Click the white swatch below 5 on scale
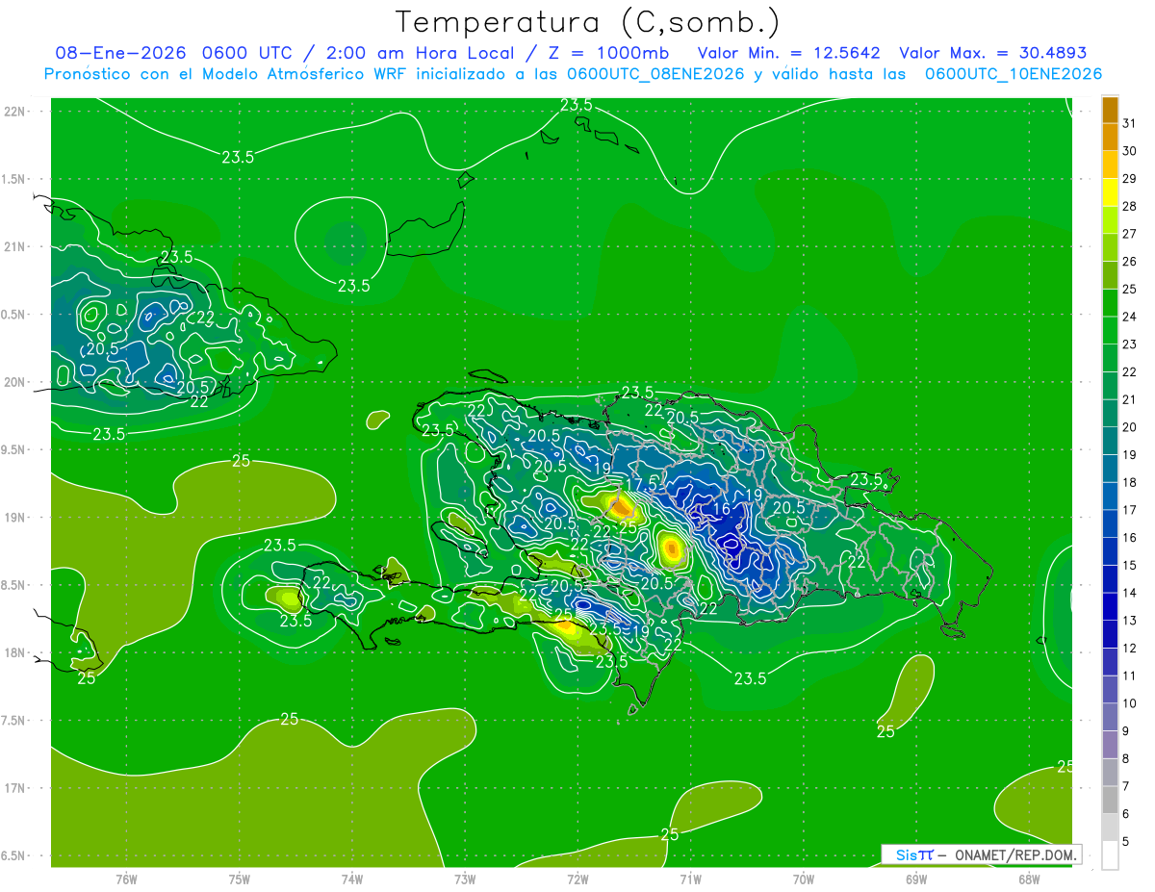The height and width of the screenshot is (892, 1155). pyautogui.click(x=1110, y=855)
